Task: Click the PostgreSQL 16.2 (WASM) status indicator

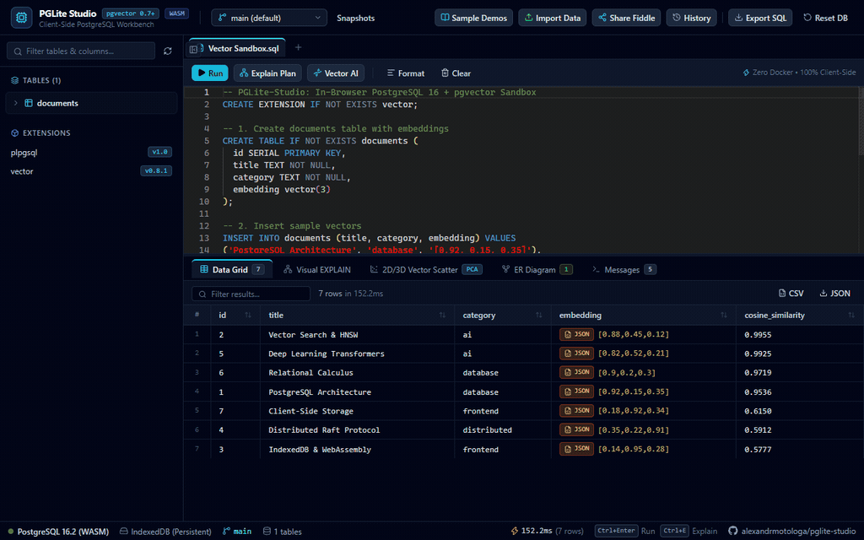Action: (58, 532)
